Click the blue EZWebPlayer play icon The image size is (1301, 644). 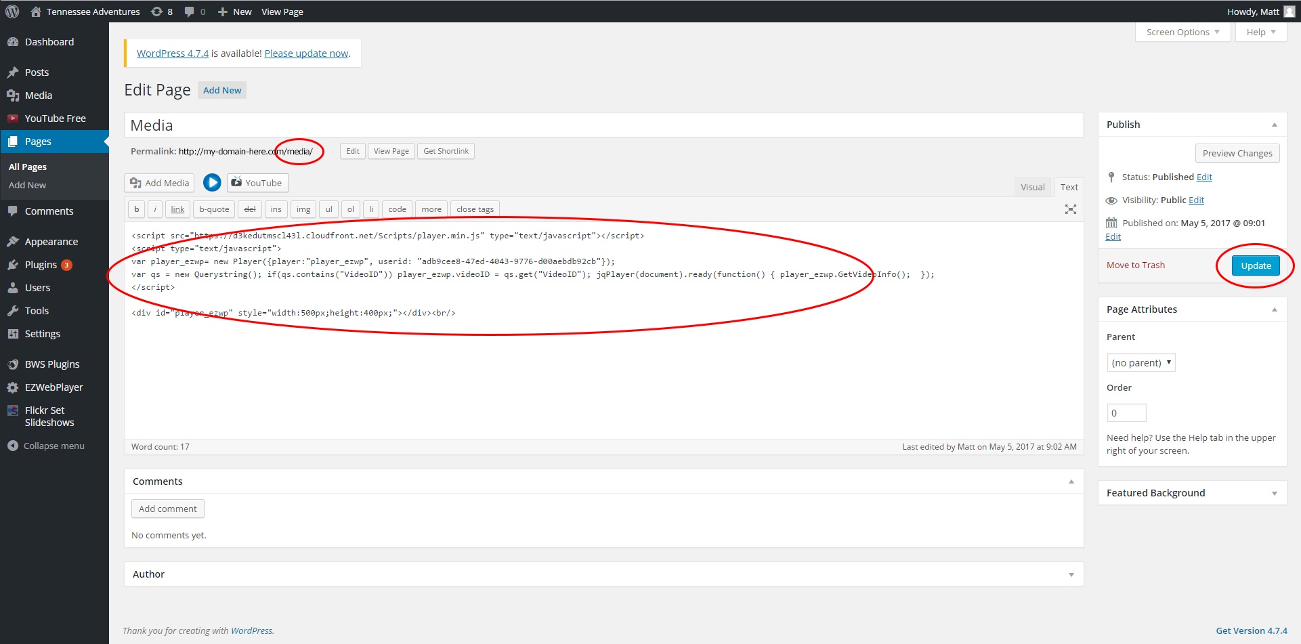point(212,183)
